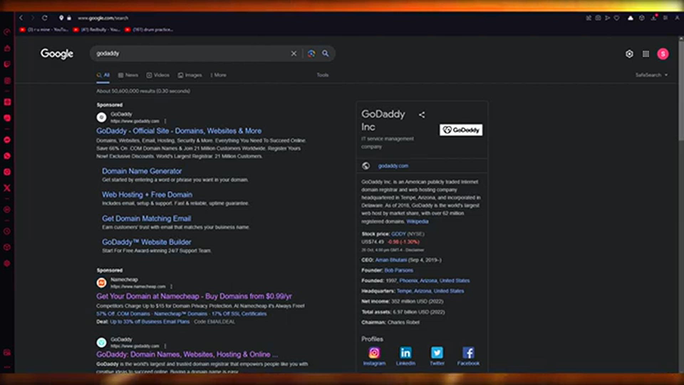Switch to the Videos tab
Image resolution: width=684 pixels, height=385 pixels.
pyautogui.click(x=158, y=75)
